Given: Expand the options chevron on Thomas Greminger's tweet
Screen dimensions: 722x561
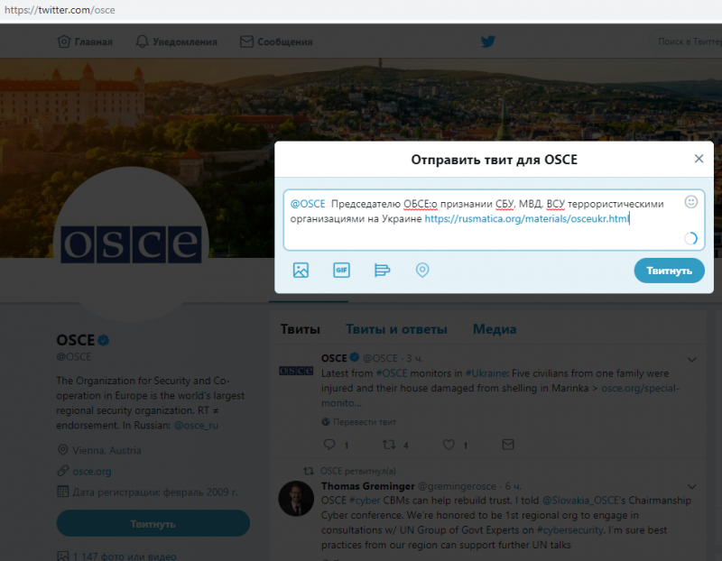Looking at the screenshot, I should pos(691,486).
